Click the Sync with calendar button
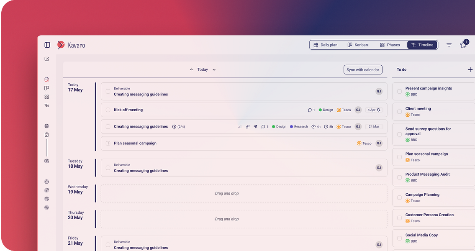This screenshot has width=475, height=251. [363, 69]
